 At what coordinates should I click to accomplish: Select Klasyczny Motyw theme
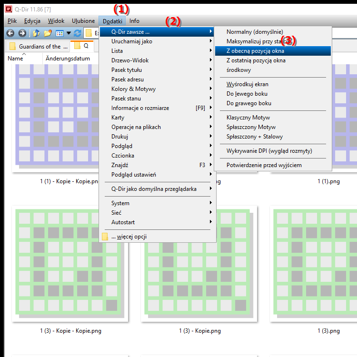coord(273,118)
